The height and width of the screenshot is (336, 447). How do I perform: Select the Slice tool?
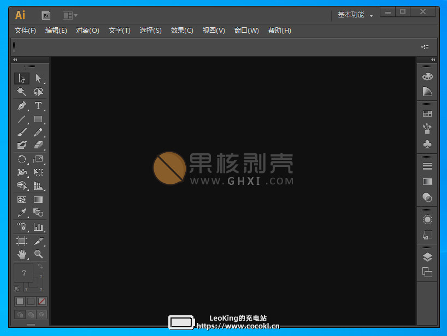[38, 241]
